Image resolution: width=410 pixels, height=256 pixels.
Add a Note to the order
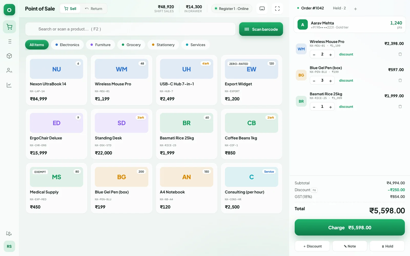pyautogui.click(x=350, y=246)
